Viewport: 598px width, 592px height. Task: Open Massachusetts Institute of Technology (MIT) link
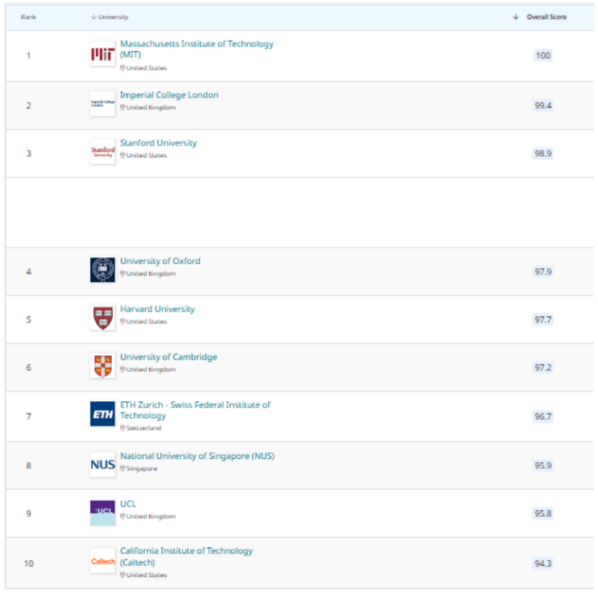197,49
